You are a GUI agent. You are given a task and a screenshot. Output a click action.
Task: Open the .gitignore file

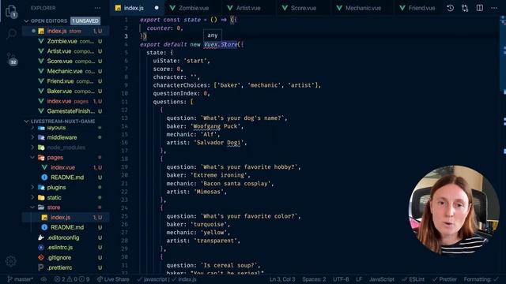(x=66, y=258)
